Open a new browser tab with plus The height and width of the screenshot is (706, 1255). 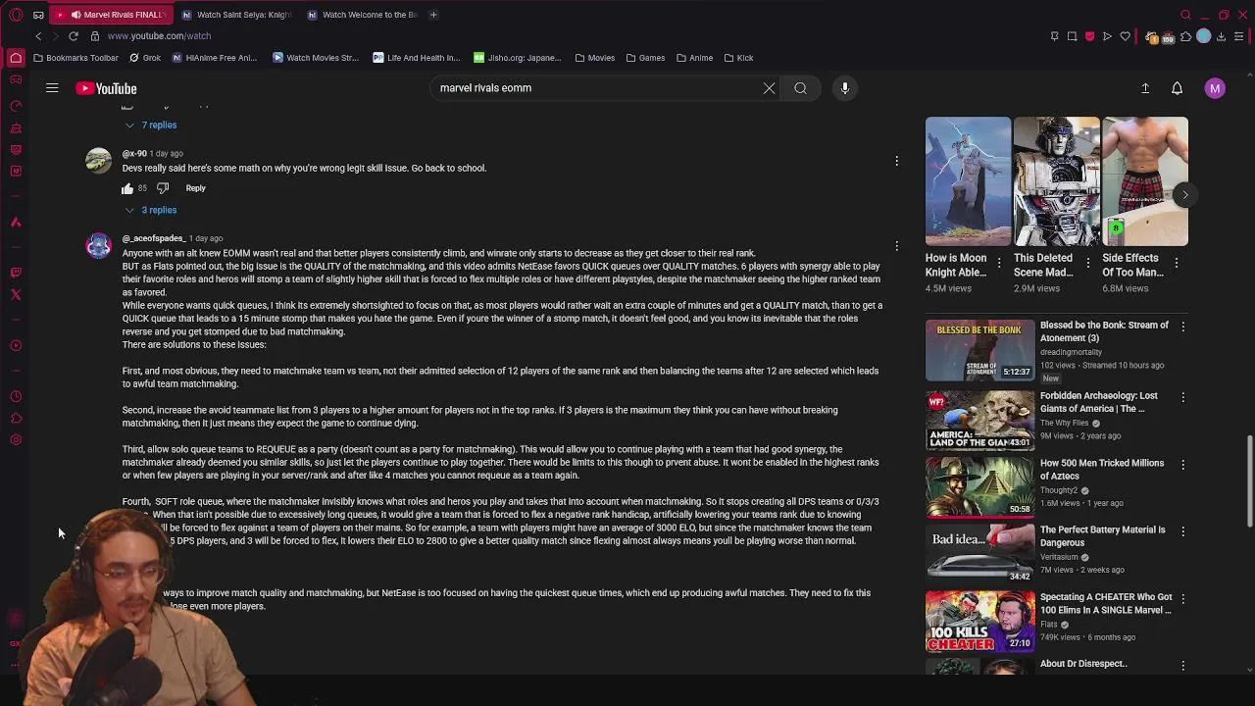click(x=433, y=15)
